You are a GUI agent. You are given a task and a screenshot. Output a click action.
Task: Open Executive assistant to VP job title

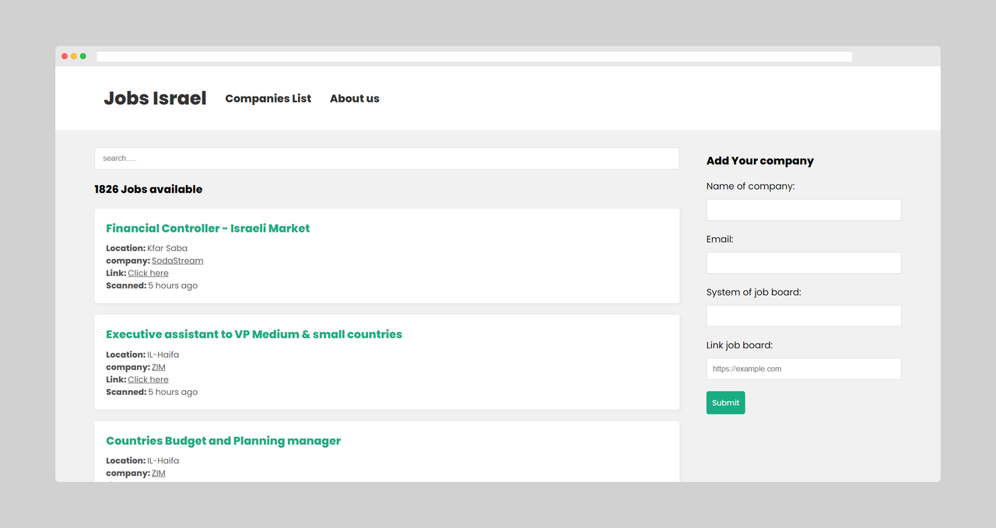pyautogui.click(x=254, y=334)
